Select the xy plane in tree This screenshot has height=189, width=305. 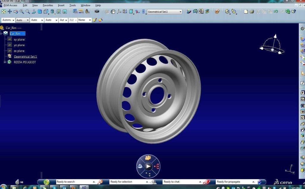click(19, 40)
